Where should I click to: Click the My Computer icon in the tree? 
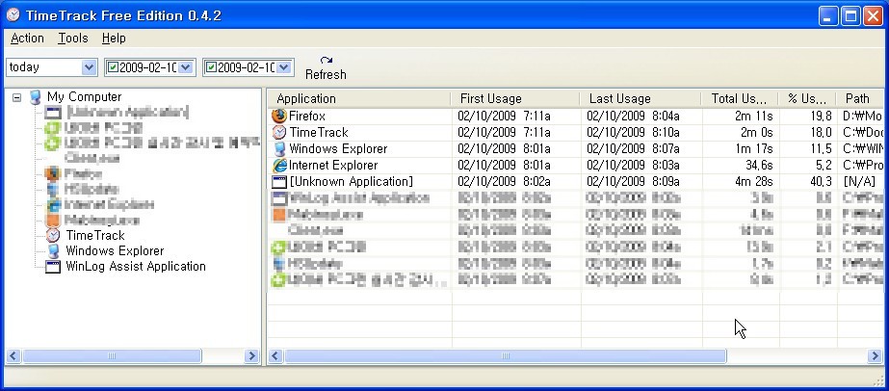point(36,97)
